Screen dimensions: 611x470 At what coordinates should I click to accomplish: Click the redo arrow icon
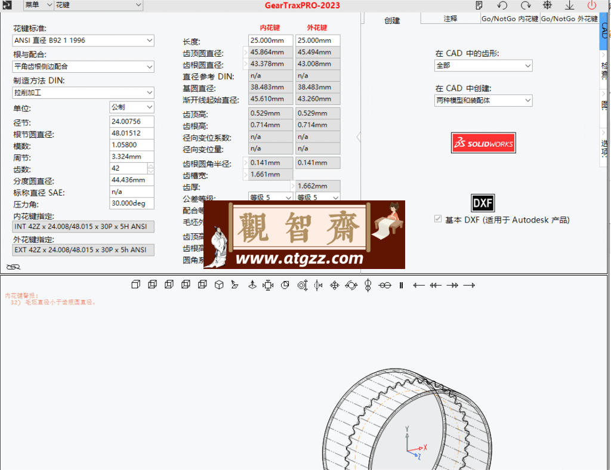pos(526,5)
